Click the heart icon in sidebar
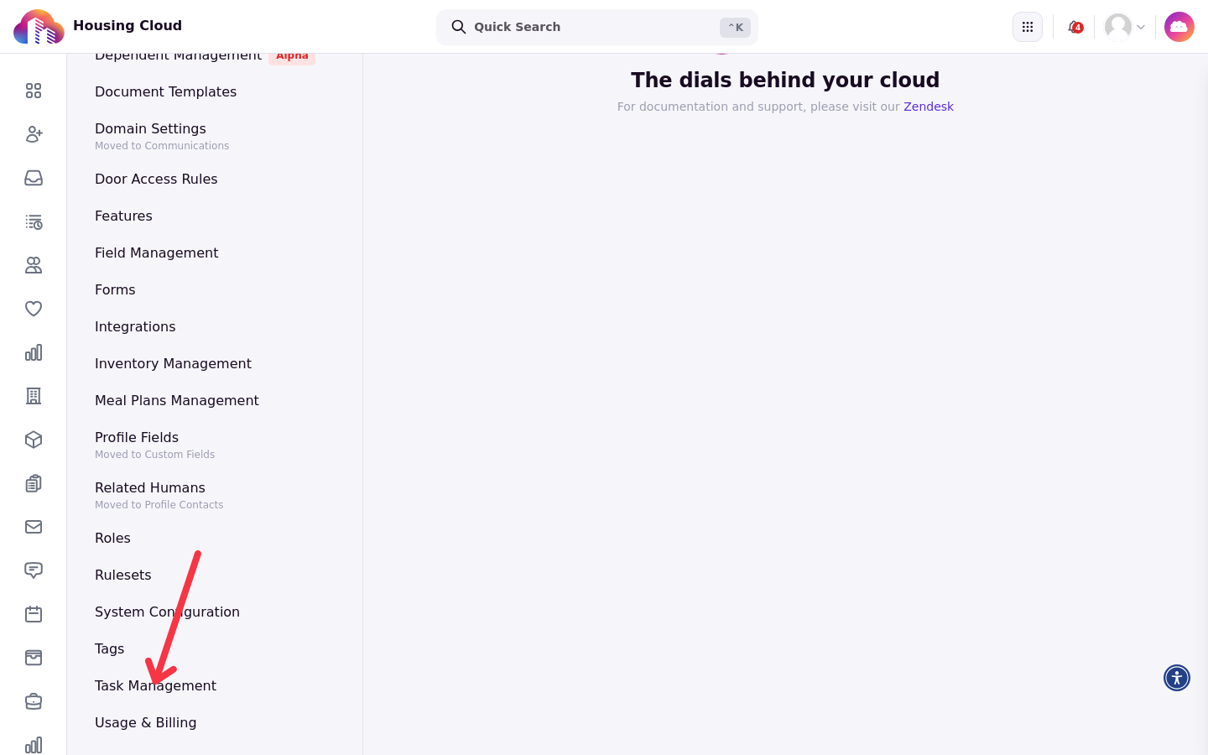The width and height of the screenshot is (1208, 755). click(34, 309)
